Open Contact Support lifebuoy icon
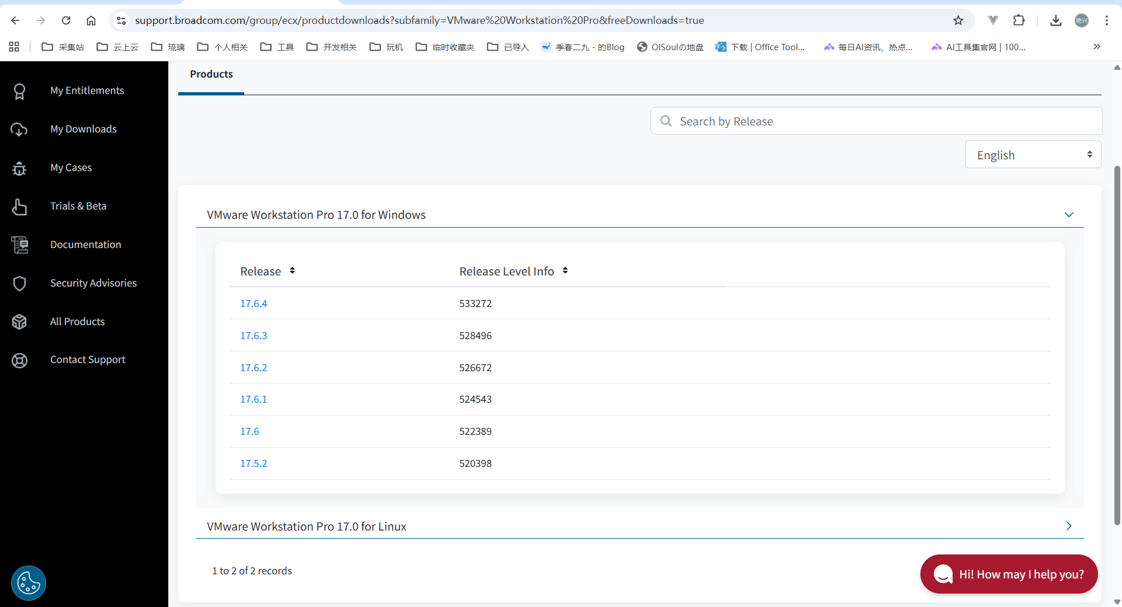This screenshot has width=1122, height=607. coord(19,360)
